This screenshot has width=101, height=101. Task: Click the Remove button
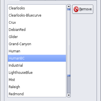83,9
